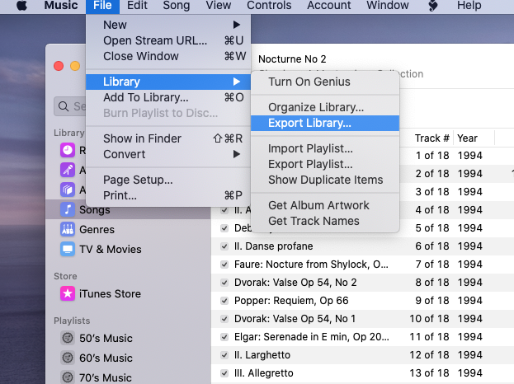This screenshot has height=384, width=514.
Task: Uncheck the Dvorak: Valse Op 54, No 1 checkbox
Action: (x=224, y=319)
